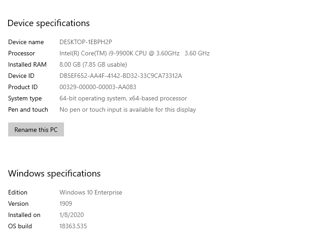Click the Edition label
The image size is (314, 235).
coord(18,193)
